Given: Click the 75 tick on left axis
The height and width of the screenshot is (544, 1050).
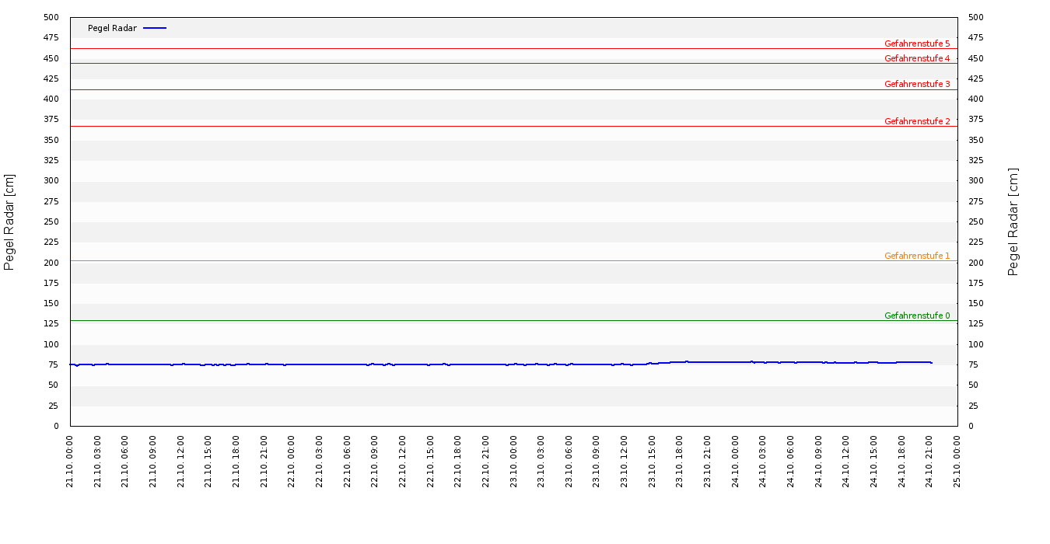Looking at the screenshot, I should coord(54,364).
